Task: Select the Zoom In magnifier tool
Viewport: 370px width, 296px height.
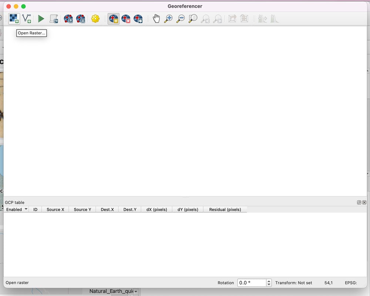Action: pos(168,18)
